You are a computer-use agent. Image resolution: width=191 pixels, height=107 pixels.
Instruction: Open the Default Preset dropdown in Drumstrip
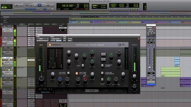(x=46, y=92)
